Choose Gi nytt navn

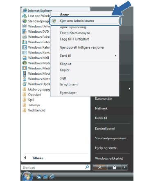(69, 85)
